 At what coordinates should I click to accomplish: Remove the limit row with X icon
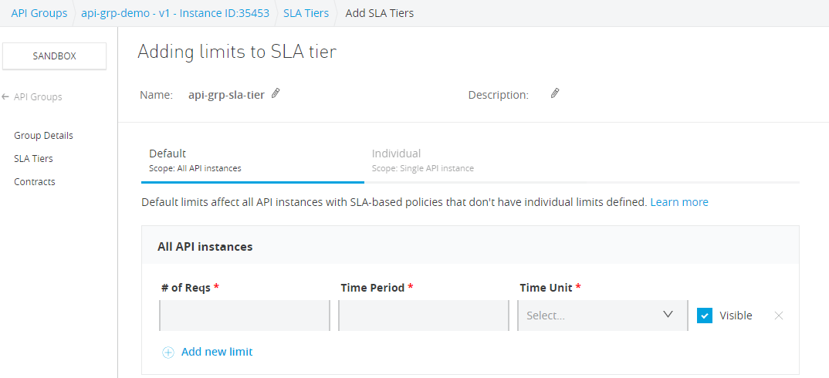[779, 316]
